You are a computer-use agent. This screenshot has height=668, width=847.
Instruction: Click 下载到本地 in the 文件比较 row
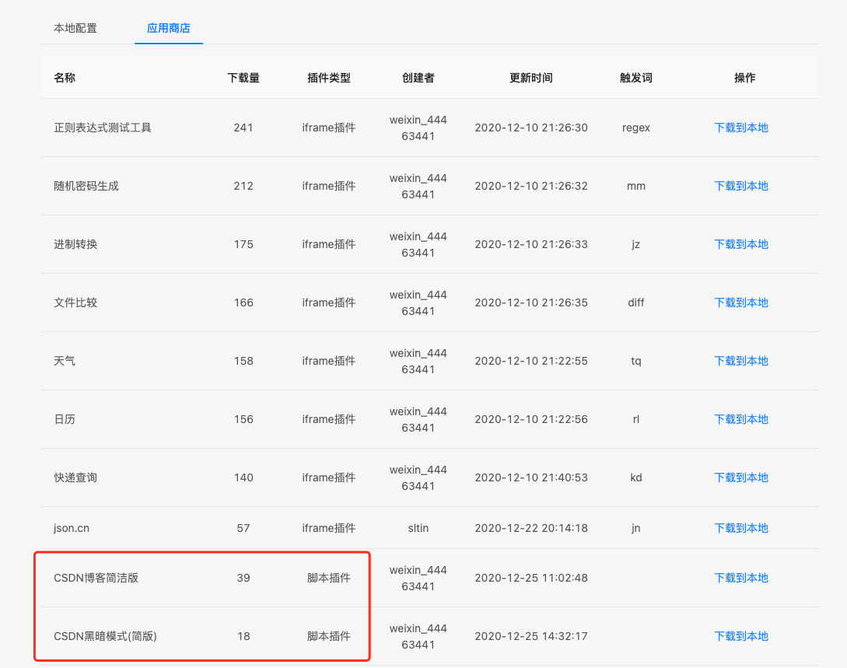pos(741,303)
